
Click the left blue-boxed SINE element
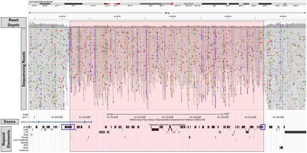click(x=68, y=127)
